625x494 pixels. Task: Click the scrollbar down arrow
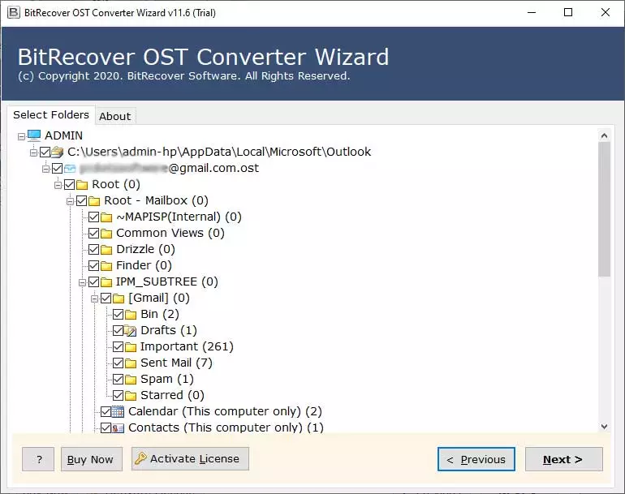604,427
